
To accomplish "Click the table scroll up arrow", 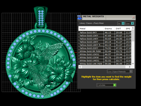I will pyautogui.click(x=133, y=28).
